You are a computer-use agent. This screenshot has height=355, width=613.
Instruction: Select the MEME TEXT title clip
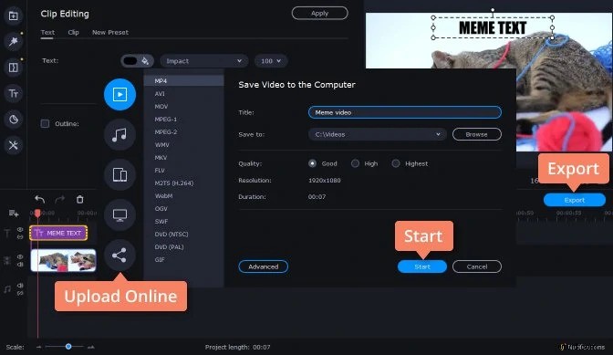click(x=58, y=233)
